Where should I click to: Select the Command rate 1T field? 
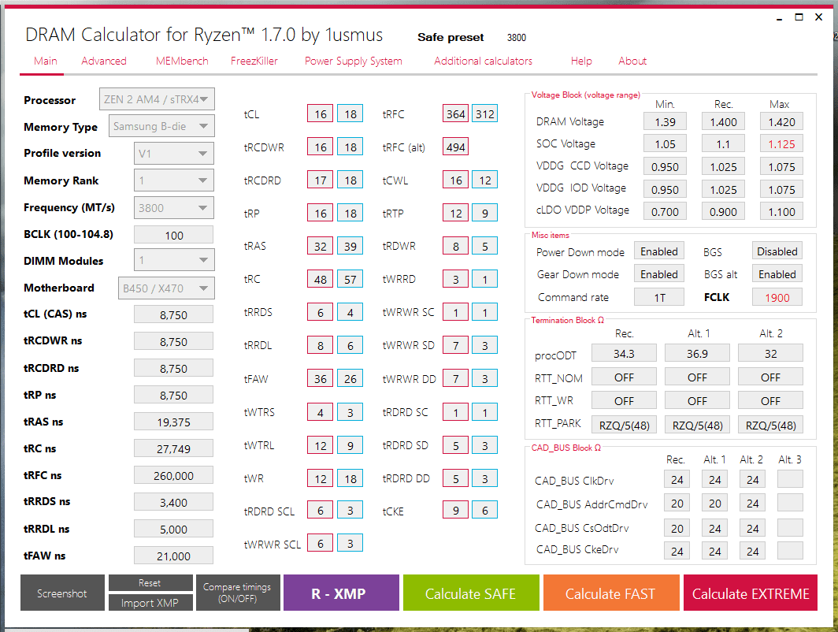(659, 297)
